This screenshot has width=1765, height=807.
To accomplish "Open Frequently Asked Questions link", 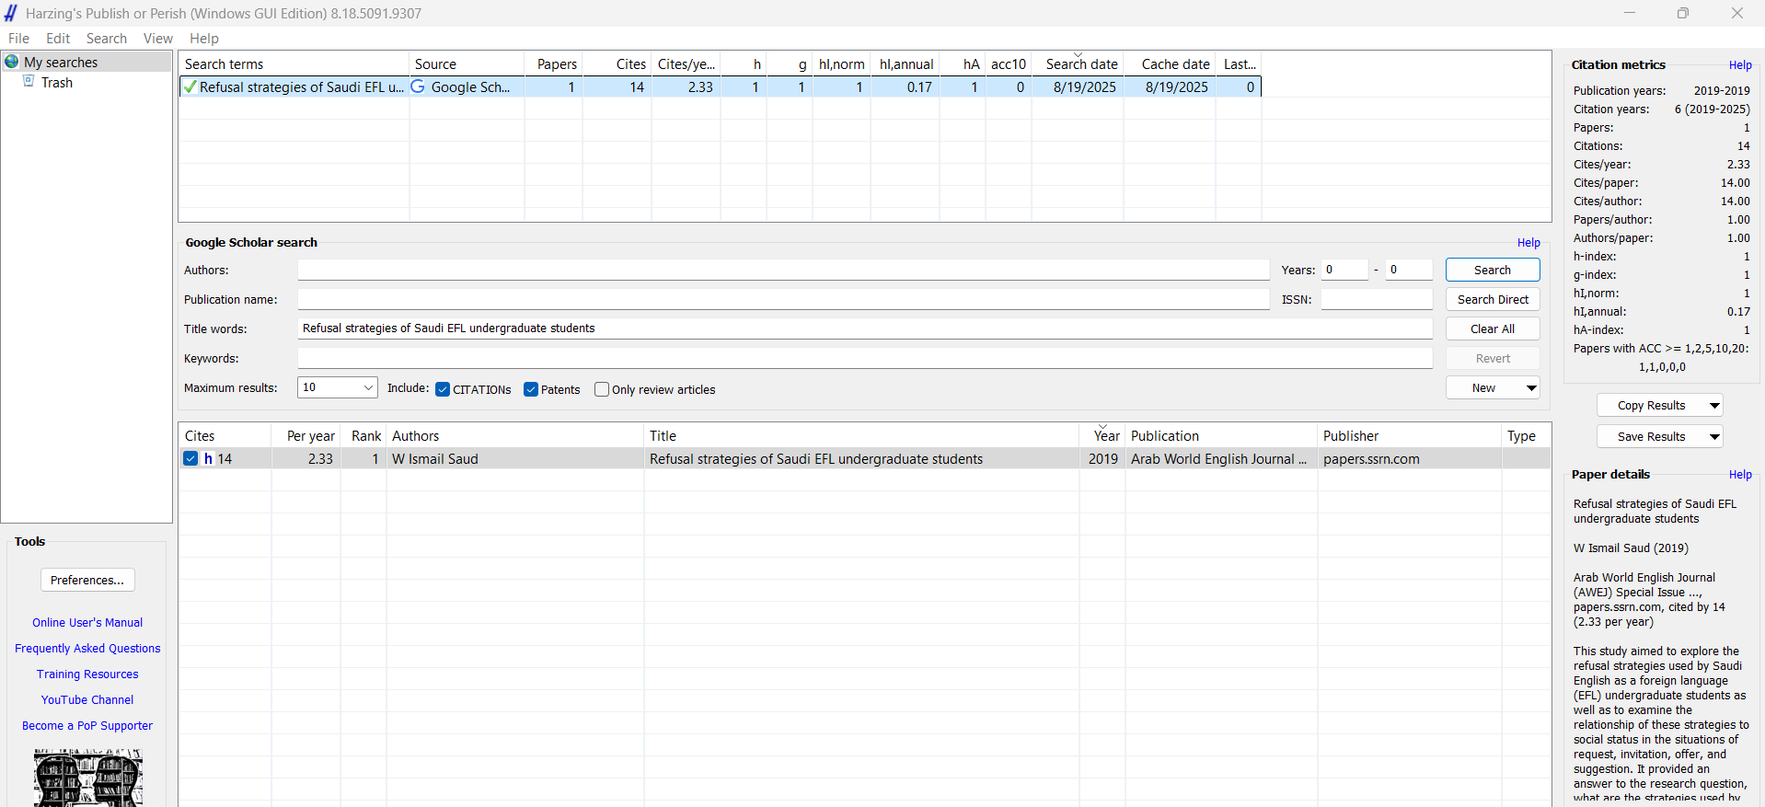I will pyautogui.click(x=87, y=649).
